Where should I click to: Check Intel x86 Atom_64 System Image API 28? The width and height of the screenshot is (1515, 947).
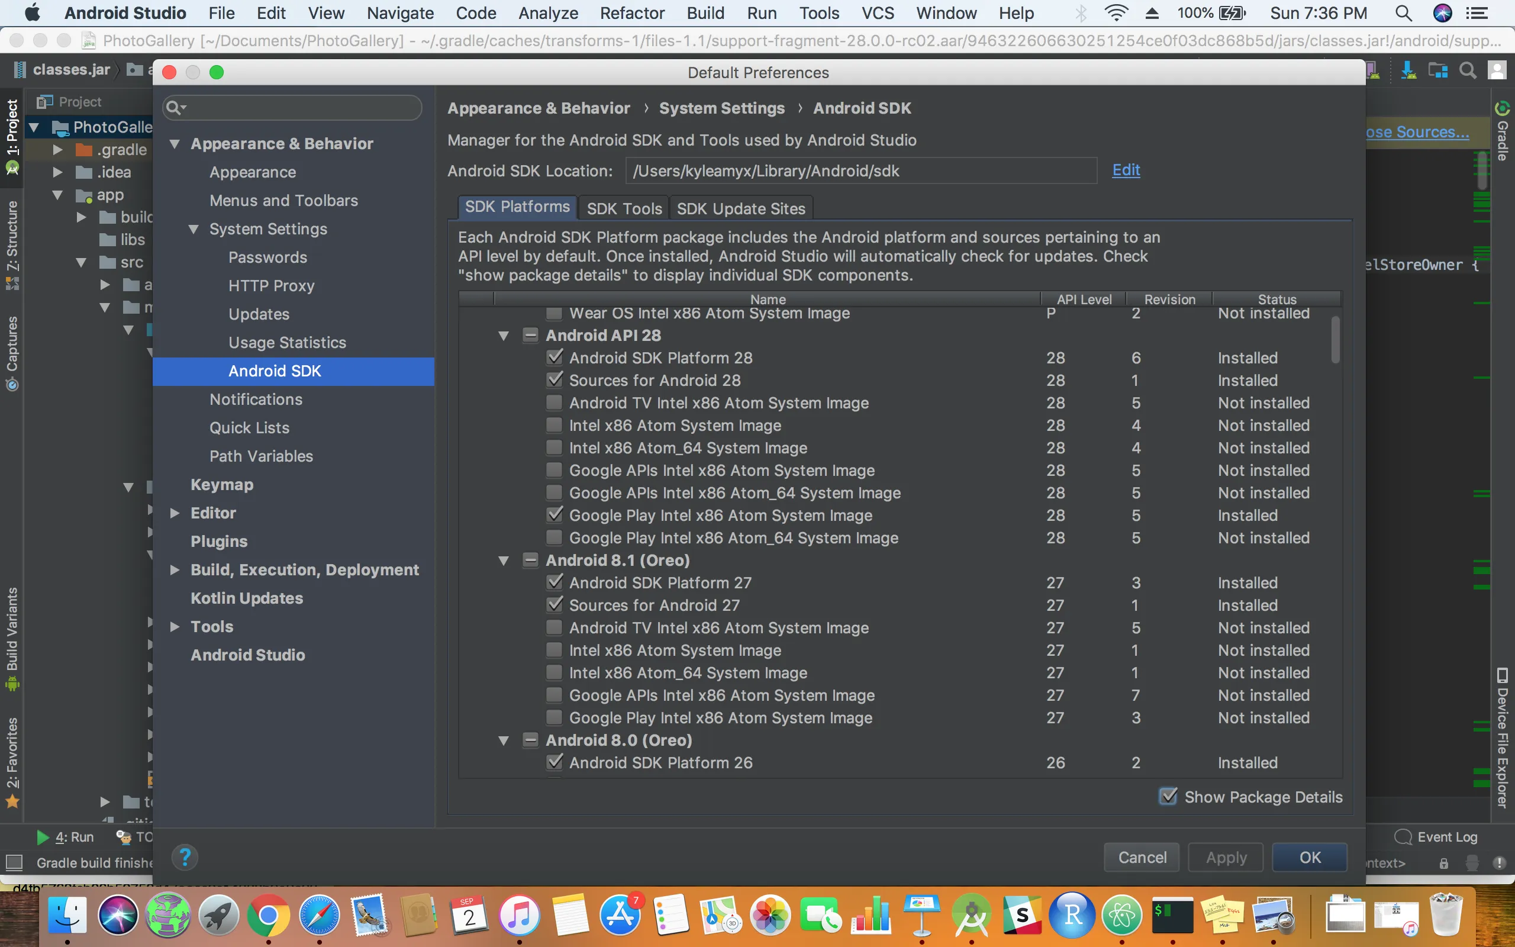coord(554,448)
